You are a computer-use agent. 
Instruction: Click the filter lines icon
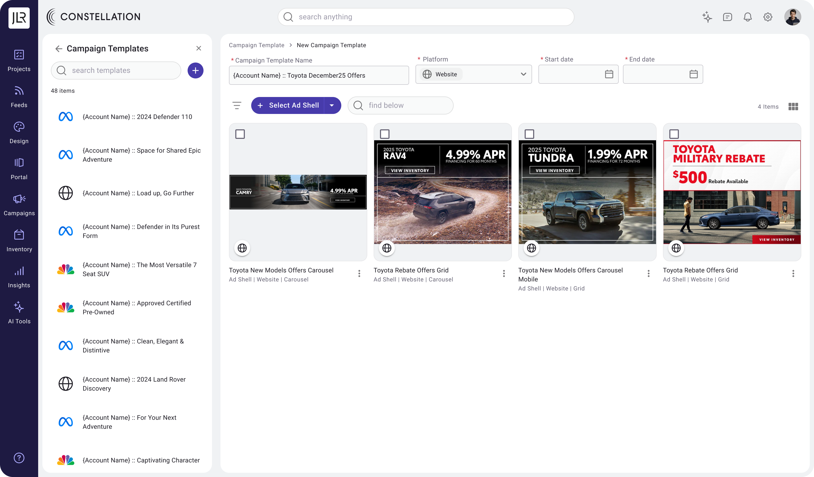pos(237,105)
